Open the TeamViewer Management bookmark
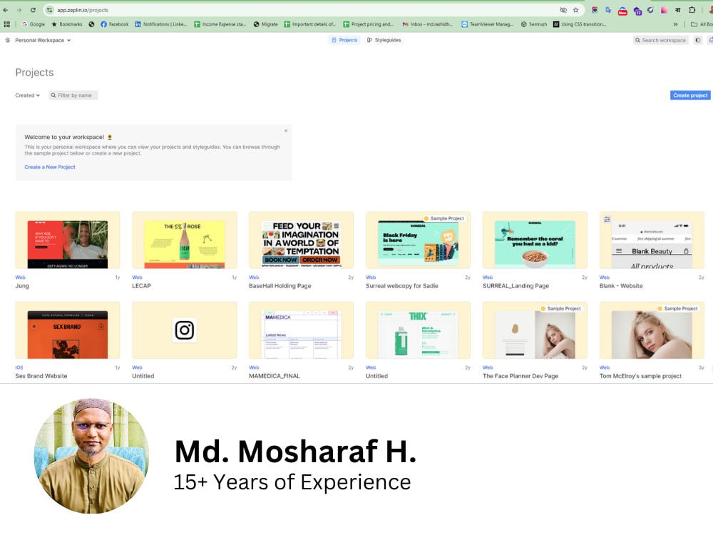This screenshot has height=535, width=713. pyautogui.click(x=488, y=24)
